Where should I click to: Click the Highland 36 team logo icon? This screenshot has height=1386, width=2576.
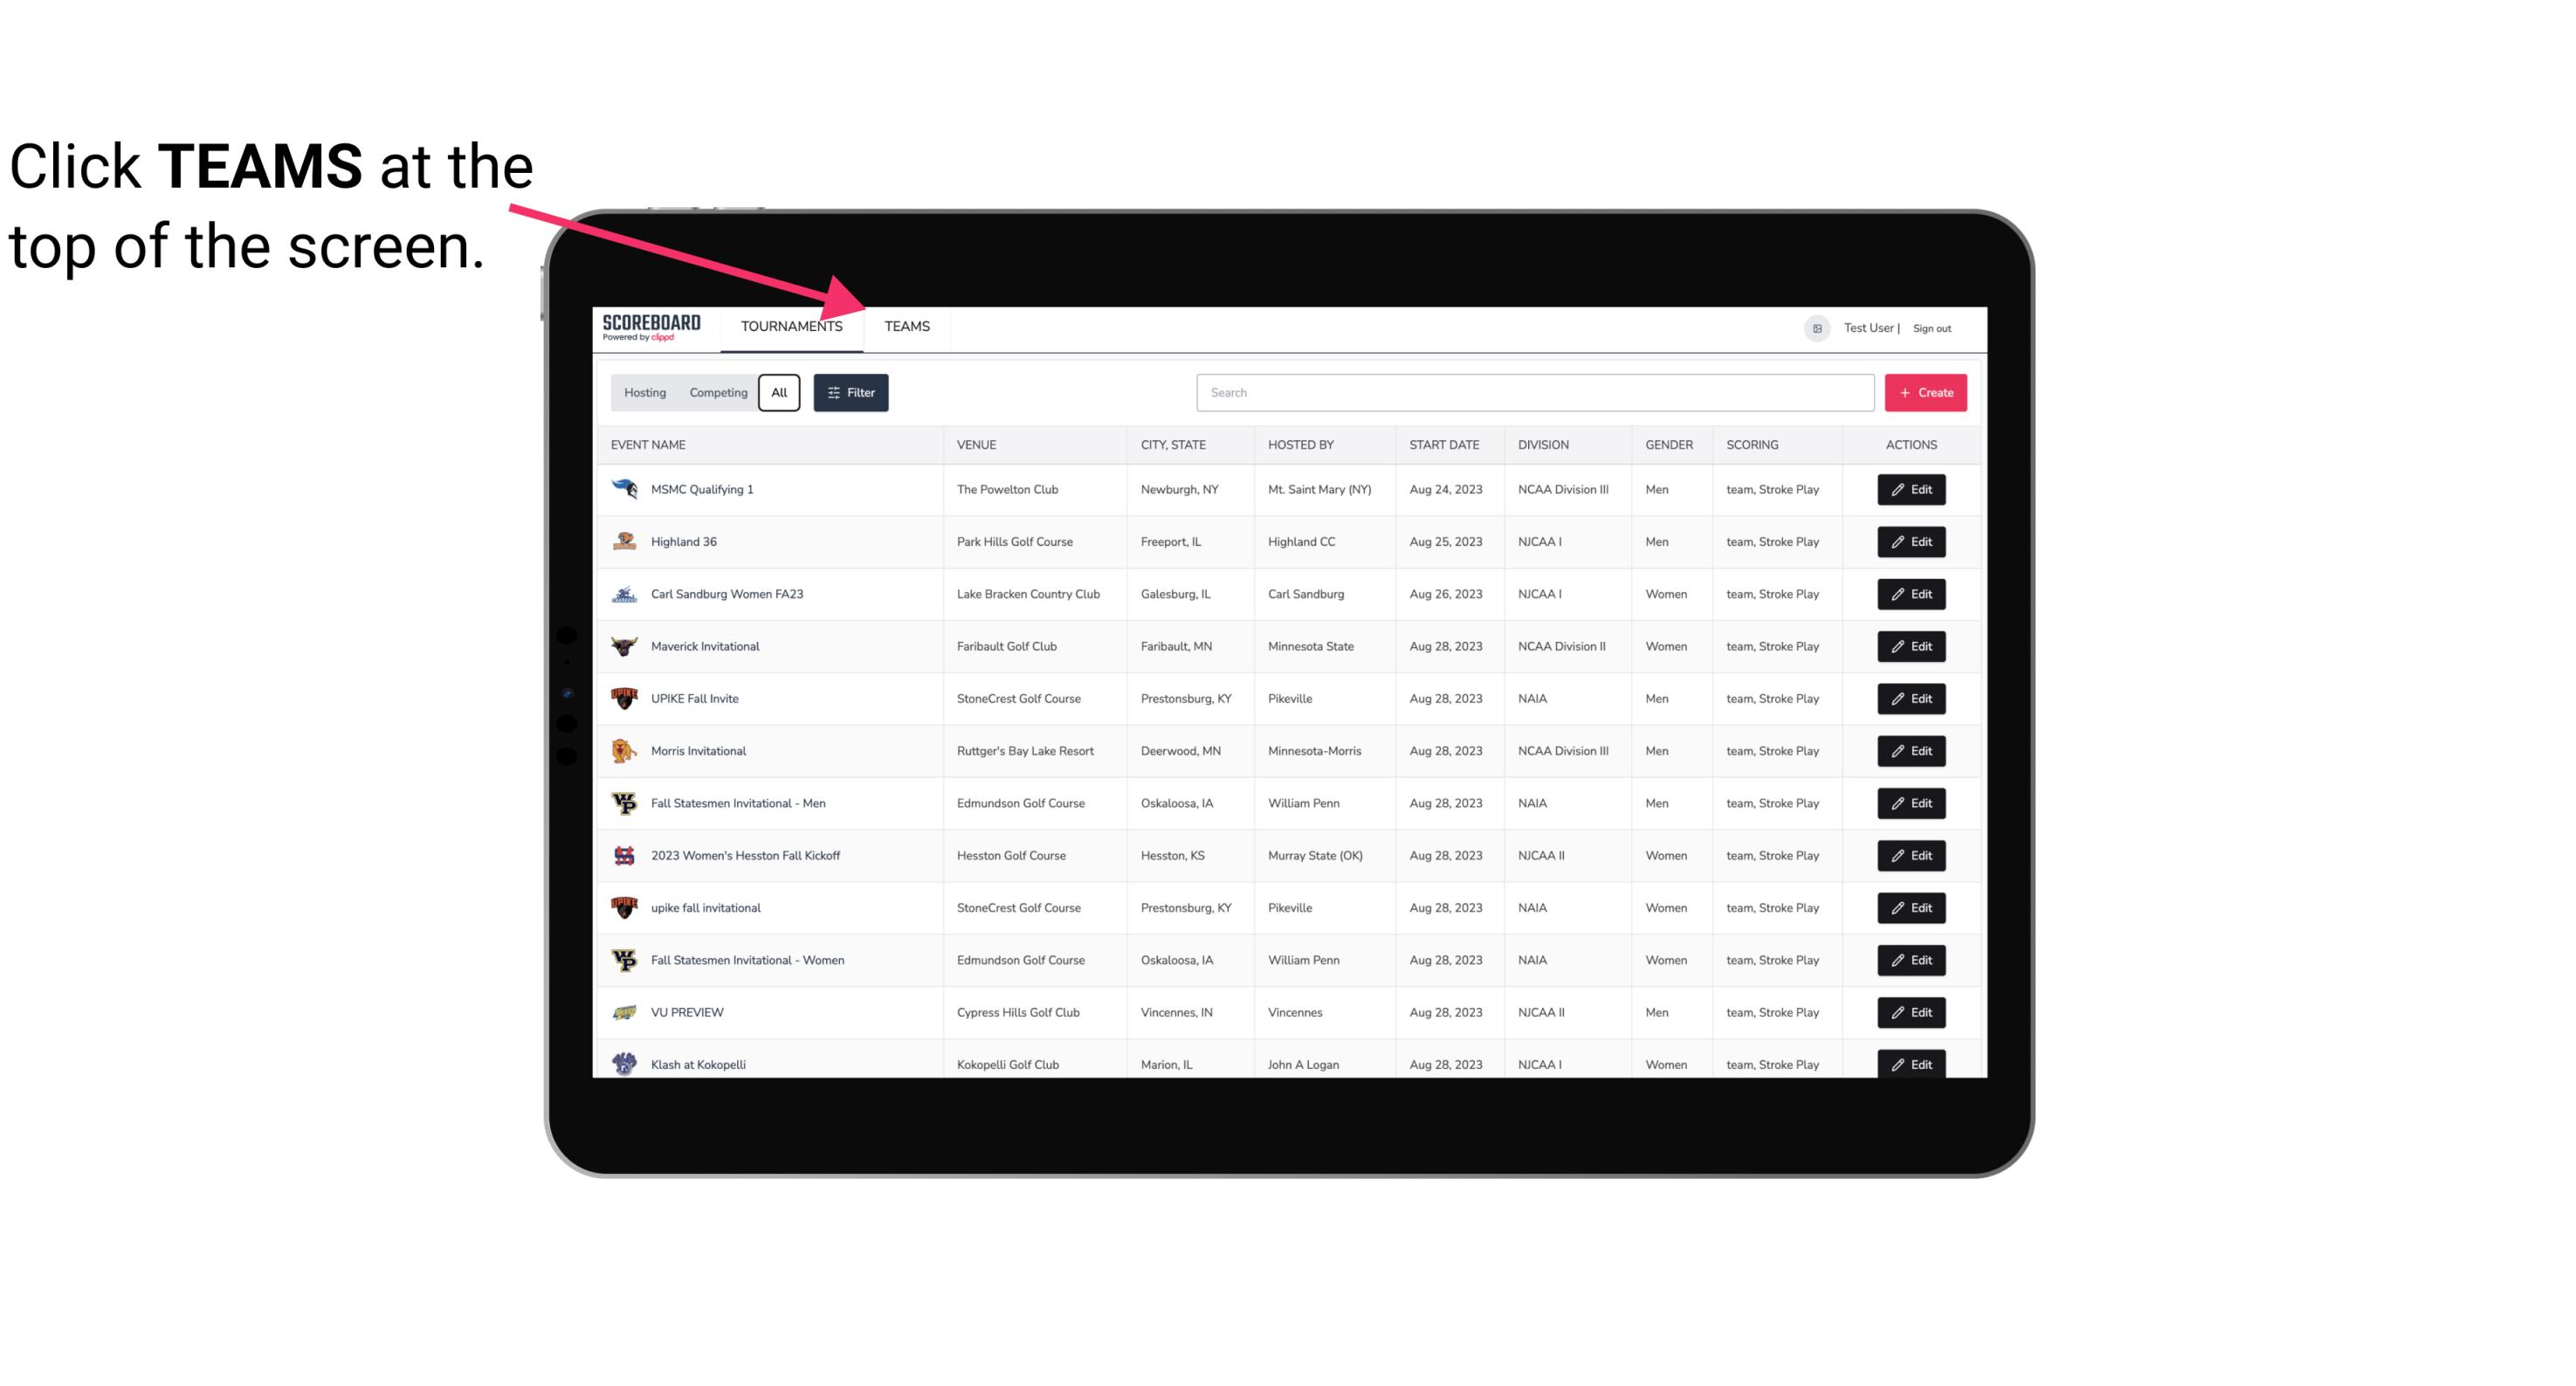[x=624, y=541]
